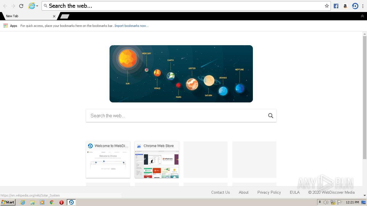The image size is (367, 206).
Task: Open the Opera taskbar icon
Action: (61, 202)
